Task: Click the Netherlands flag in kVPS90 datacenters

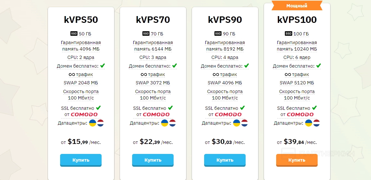Action: click(x=244, y=123)
